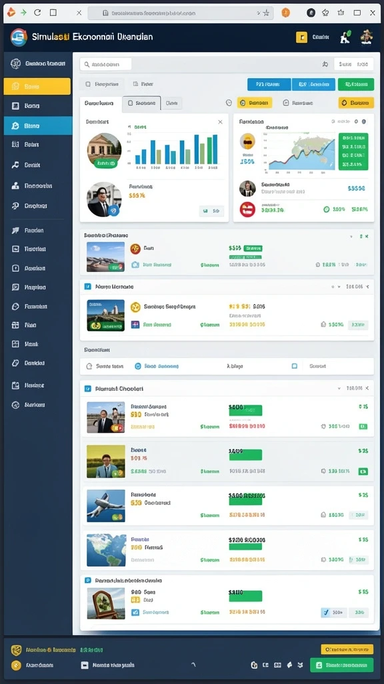Image resolution: width=384 pixels, height=684 pixels.
Task: Click the green button in the top action row
Action: pyautogui.click(x=356, y=84)
